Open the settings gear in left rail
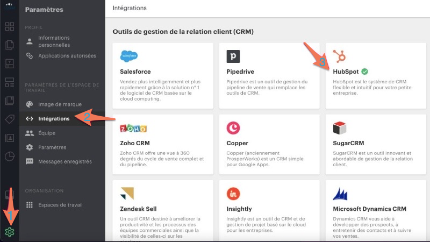The width and height of the screenshot is (430, 242). 9,232
